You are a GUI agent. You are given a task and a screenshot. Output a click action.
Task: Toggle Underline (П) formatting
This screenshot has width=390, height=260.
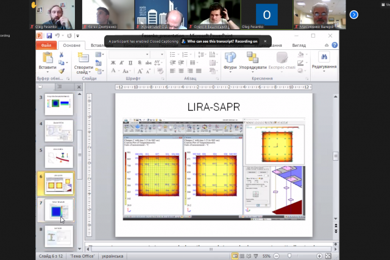click(130, 63)
